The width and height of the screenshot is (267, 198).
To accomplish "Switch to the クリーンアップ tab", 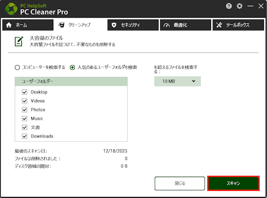I will point(80,25).
